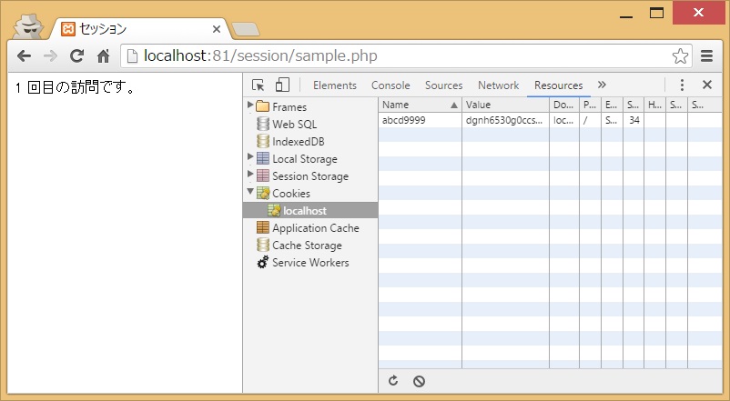Expand the Session Storage node
This screenshot has height=401, width=730.
coord(250,174)
